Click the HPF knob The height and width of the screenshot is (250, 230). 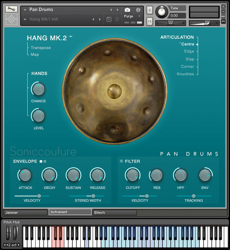(180, 175)
